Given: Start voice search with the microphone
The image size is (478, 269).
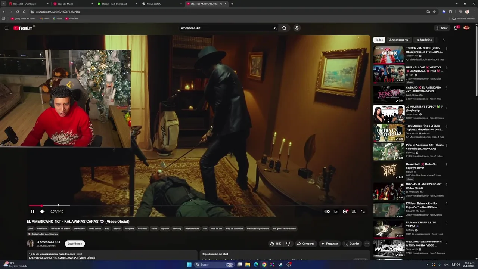Looking at the screenshot, I should point(297,28).
